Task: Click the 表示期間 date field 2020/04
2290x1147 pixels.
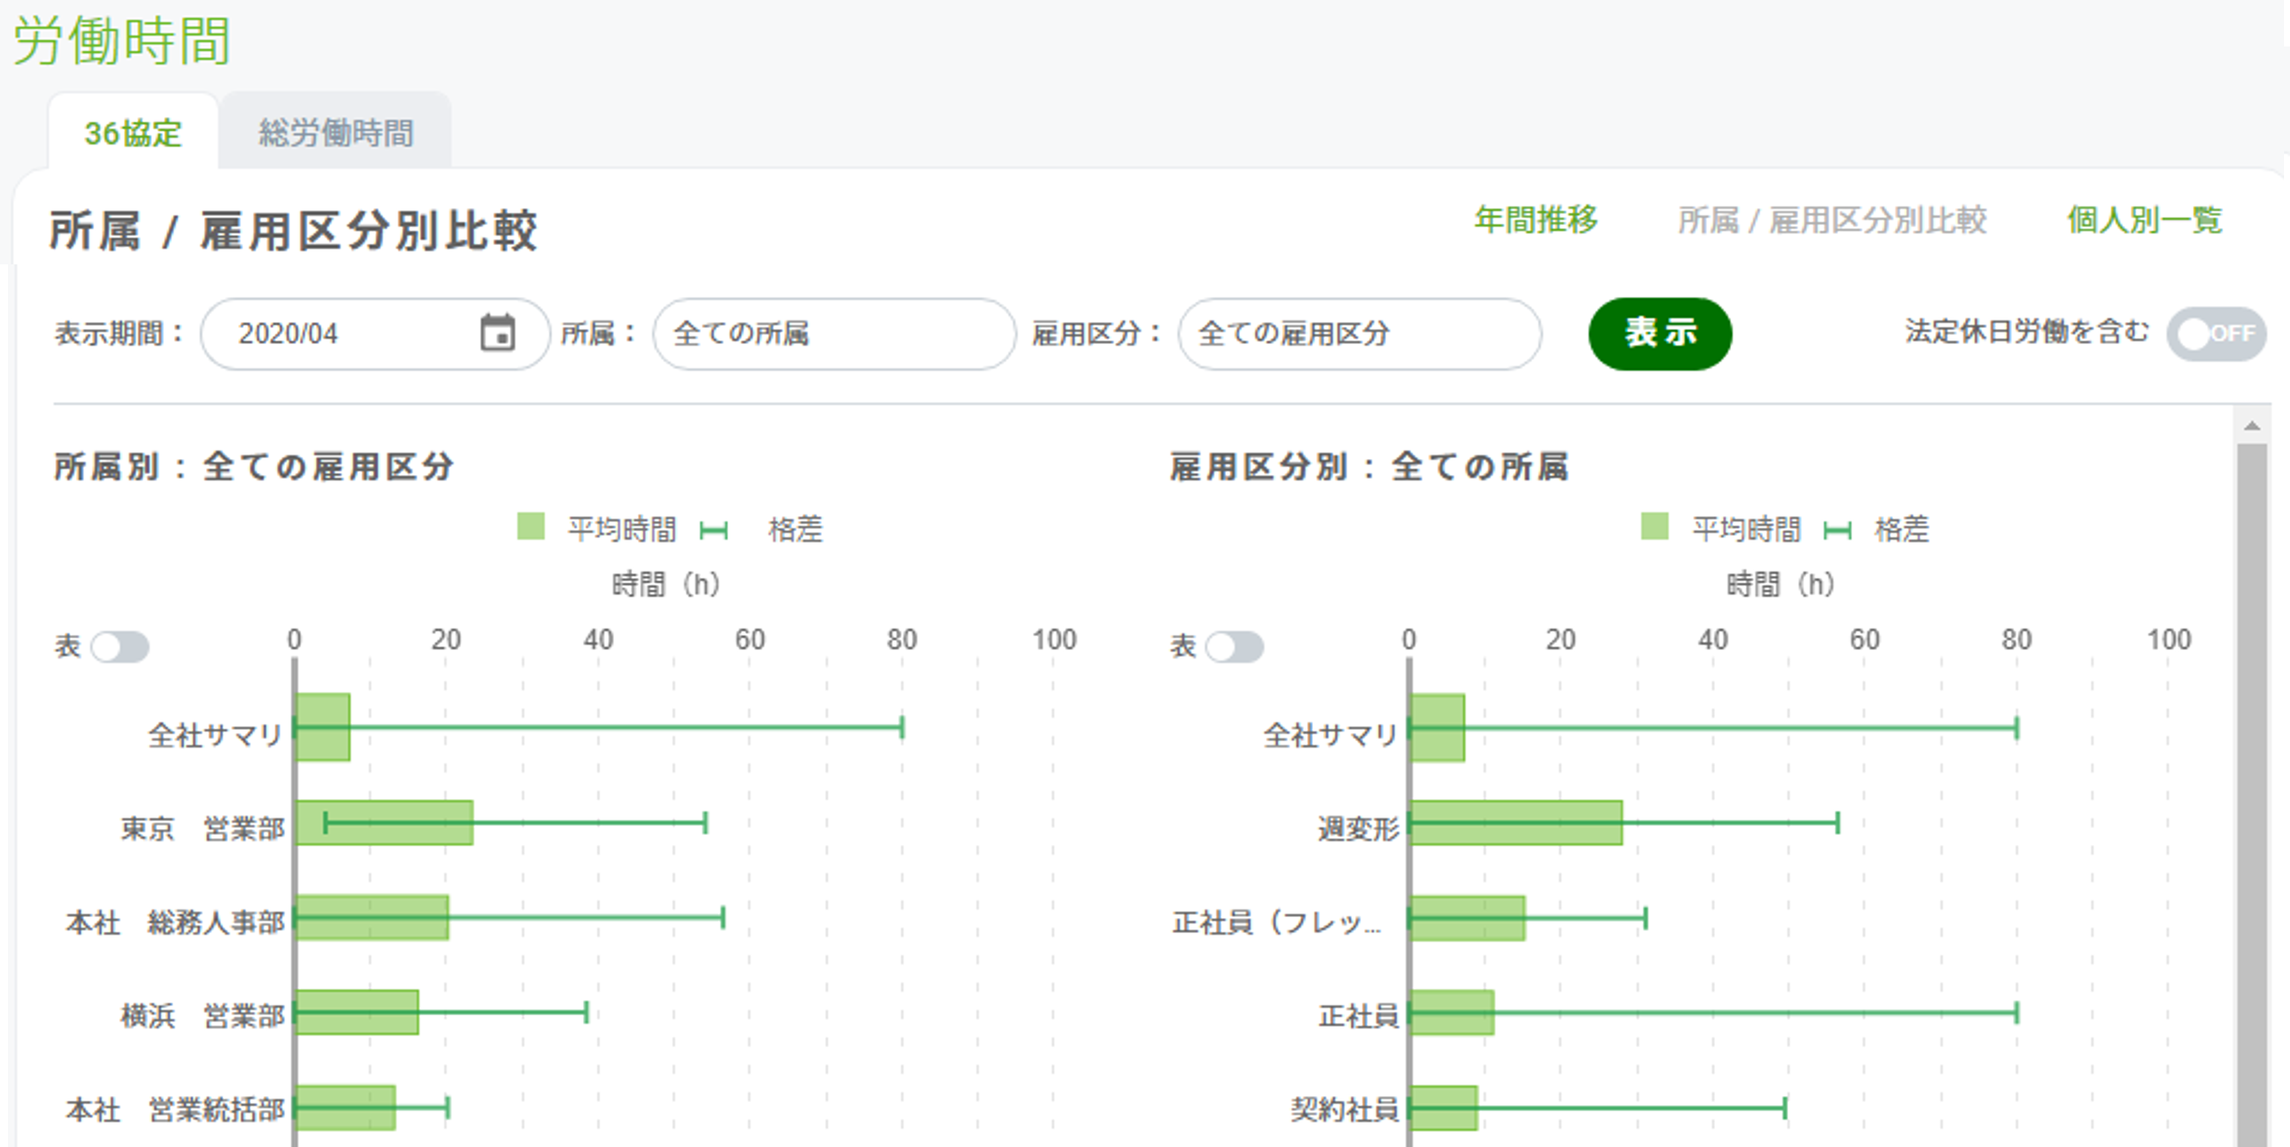Action: click(x=375, y=334)
